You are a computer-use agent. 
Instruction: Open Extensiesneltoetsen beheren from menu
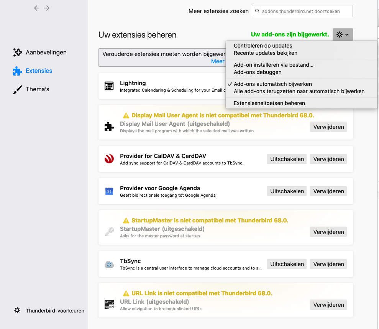[269, 103]
